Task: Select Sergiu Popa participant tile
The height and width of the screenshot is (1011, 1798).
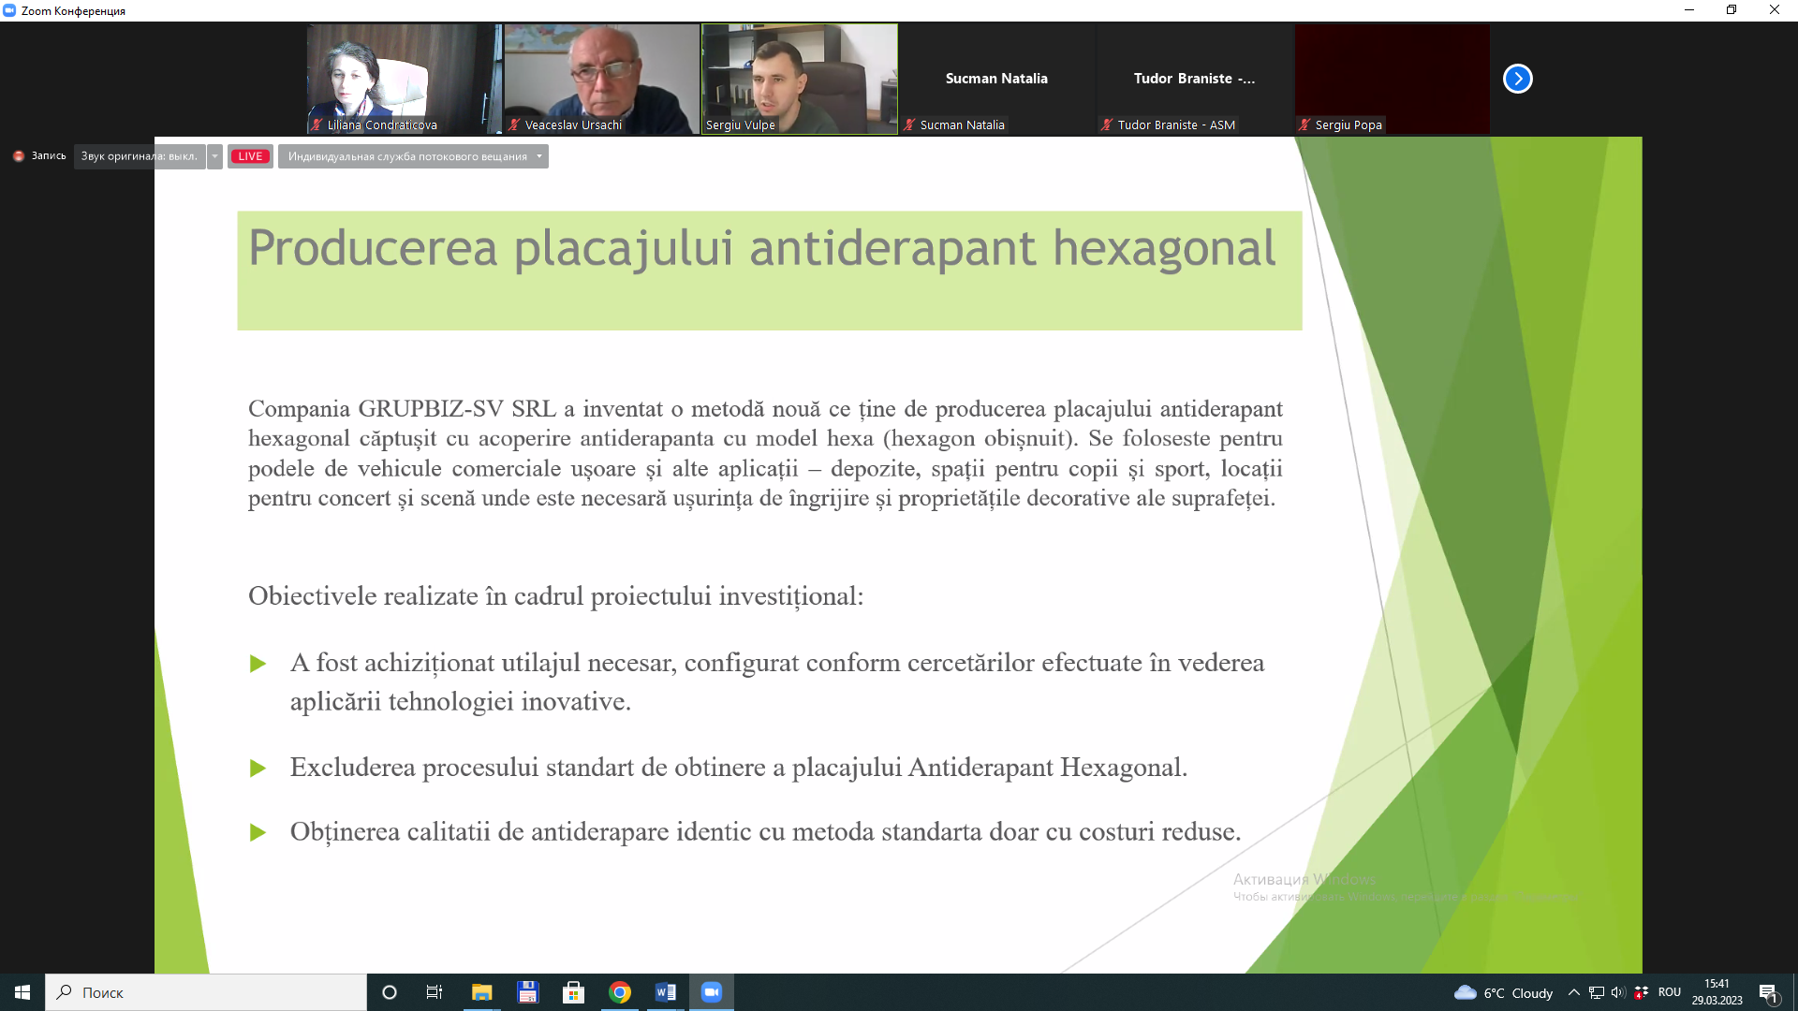Action: (x=1393, y=79)
